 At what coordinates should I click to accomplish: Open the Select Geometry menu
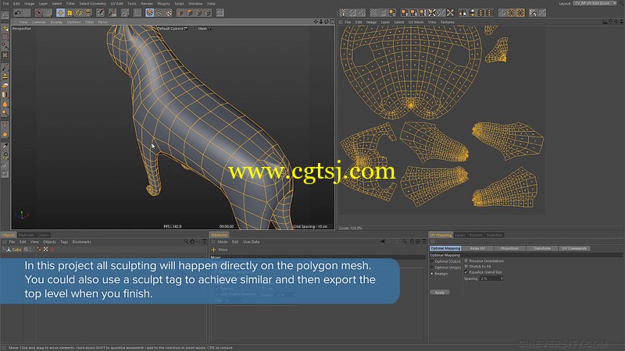(x=92, y=3)
